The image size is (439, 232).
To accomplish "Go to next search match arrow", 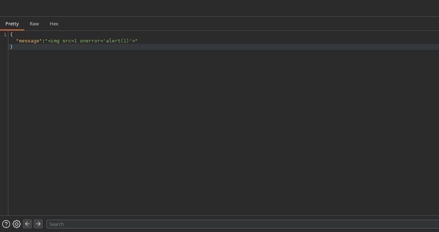I will pyautogui.click(x=38, y=224).
